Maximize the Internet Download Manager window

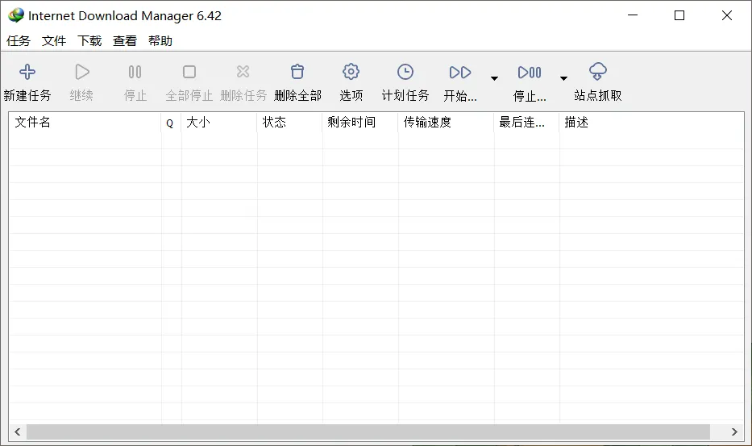pyautogui.click(x=679, y=15)
